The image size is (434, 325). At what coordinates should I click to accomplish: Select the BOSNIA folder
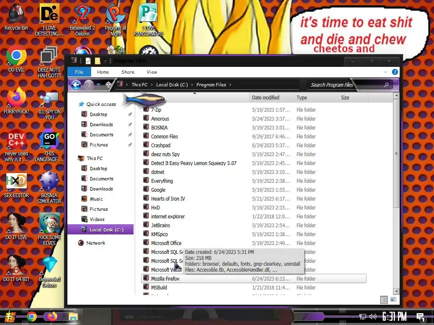point(255,128)
